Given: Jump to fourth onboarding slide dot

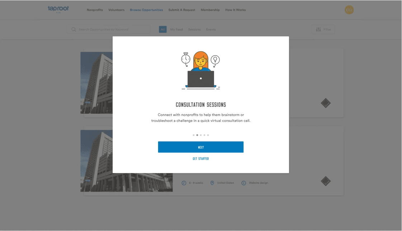Looking at the screenshot, I should click(204, 135).
